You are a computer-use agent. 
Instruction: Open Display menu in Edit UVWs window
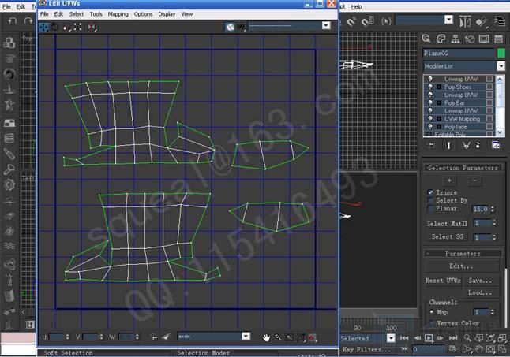(x=167, y=14)
